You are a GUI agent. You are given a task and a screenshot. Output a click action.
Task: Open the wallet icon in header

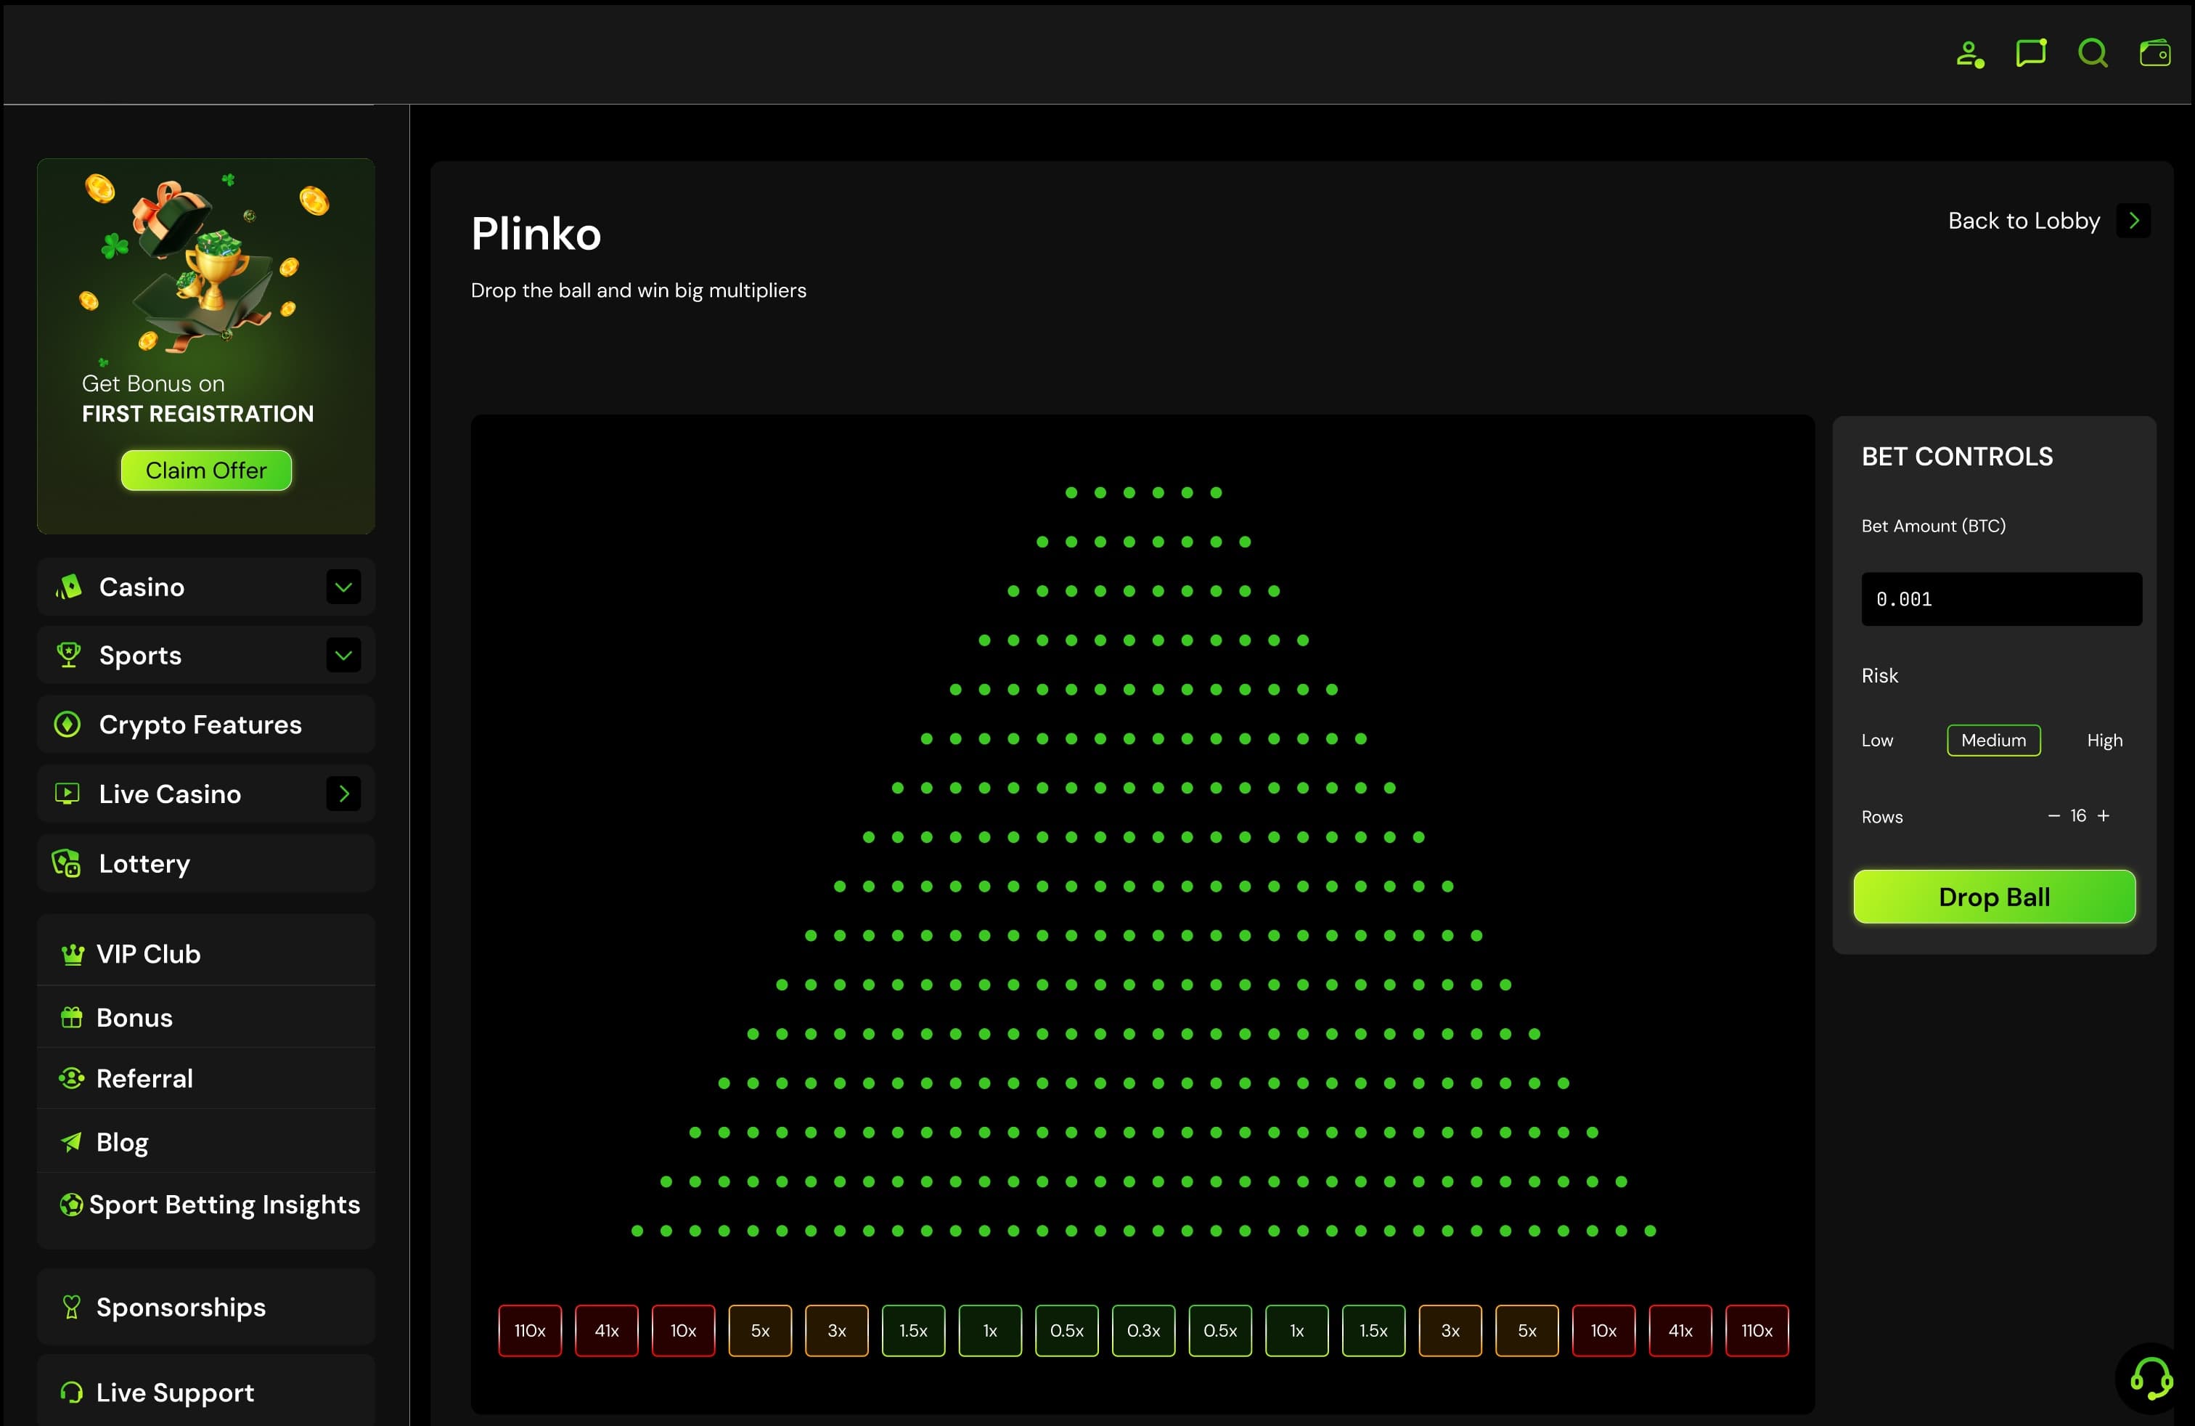click(2154, 54)
